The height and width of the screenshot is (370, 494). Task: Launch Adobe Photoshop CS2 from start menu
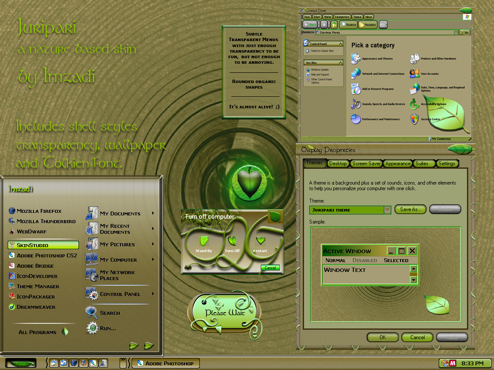(42, 256)
